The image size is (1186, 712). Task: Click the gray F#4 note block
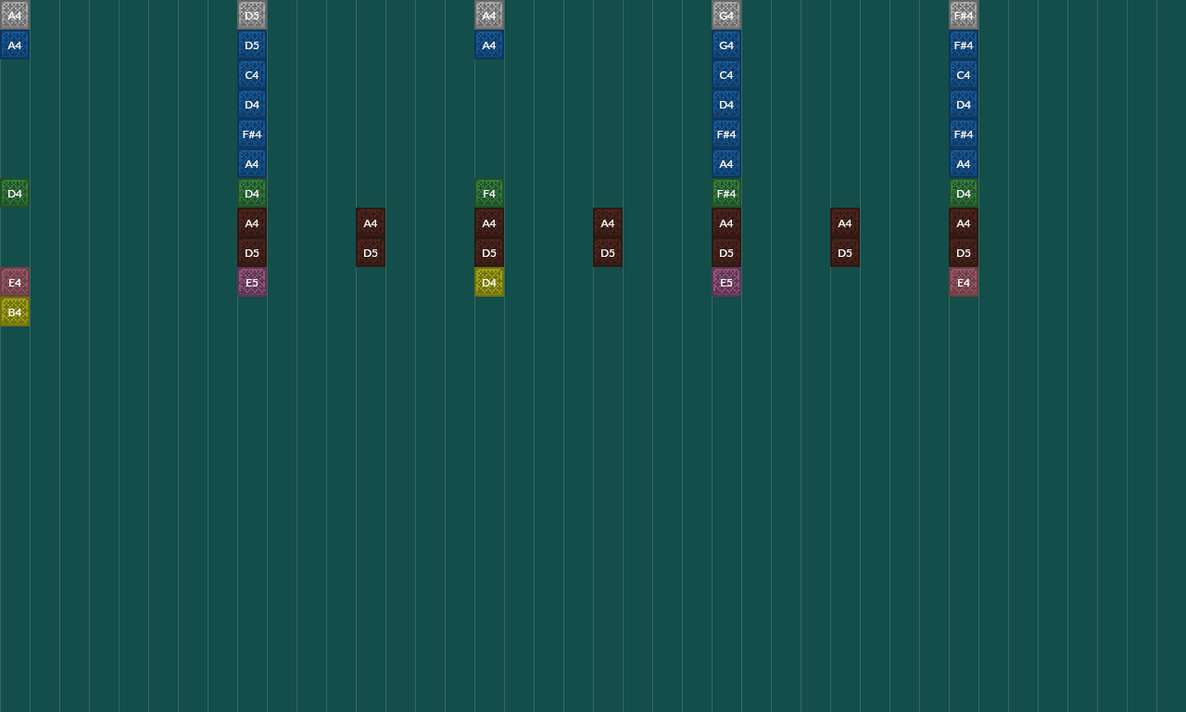pyautogui.click(x=964, y=16)
